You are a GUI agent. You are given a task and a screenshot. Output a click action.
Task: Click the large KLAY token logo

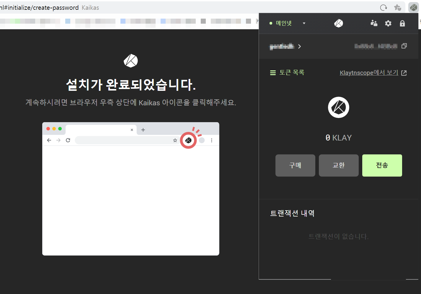coord(339,107)
